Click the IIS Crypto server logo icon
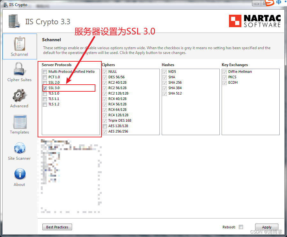 point(14,21)
